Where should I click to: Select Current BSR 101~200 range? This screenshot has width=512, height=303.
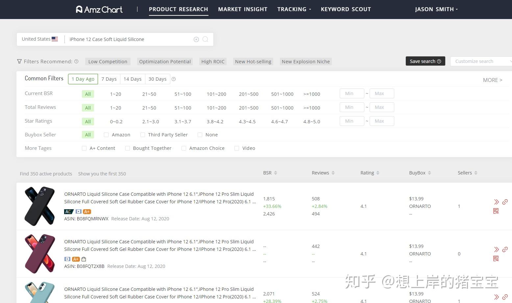[216, 94]
